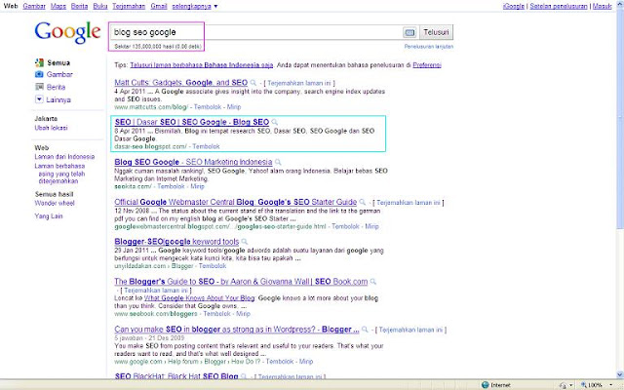Click Telusuri laman berbahasa Bahasa Indonesia saja
The image size is (624, 390).
click(202, 65)
